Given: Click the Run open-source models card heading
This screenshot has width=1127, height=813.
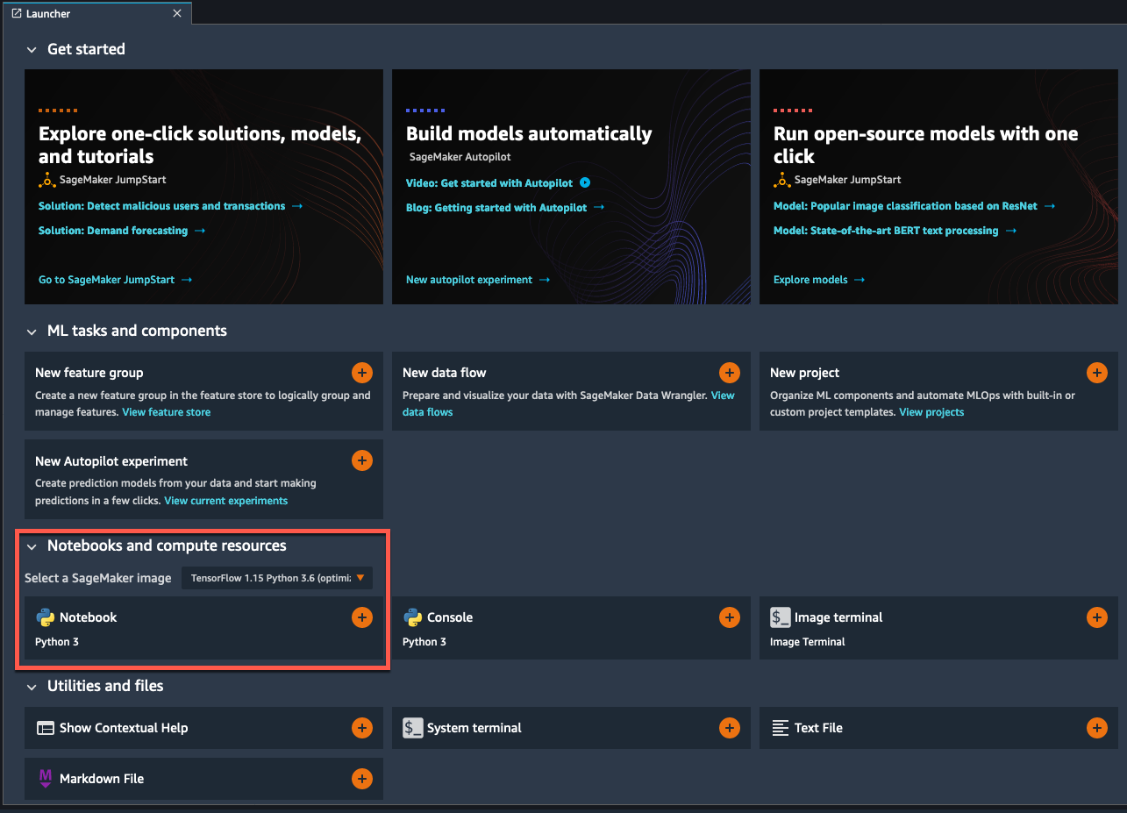Looking at the screenshot, I should pos(926,145).
